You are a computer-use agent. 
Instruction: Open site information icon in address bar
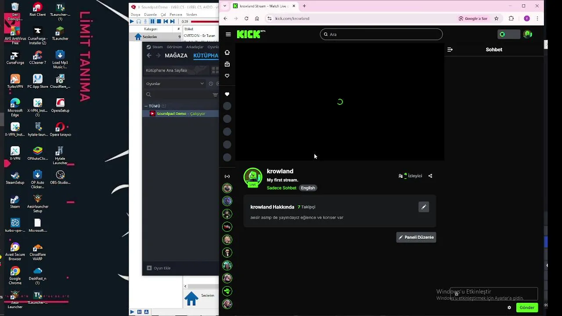click(270, 18)
